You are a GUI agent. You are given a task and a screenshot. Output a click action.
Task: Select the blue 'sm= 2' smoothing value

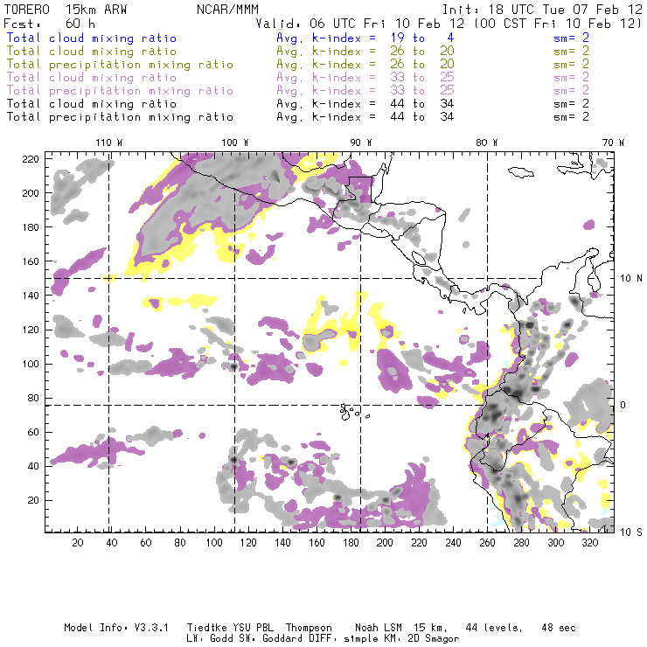click(571, 38)
